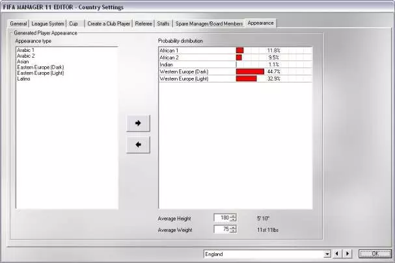This screenshot has height=263, width=395.
Task: Click the Average Weight spinner arrows
Action: [x=234, y=229]
